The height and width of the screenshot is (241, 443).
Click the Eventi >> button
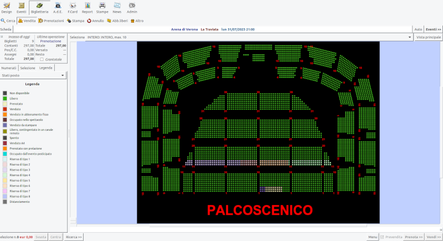[x=434, y=29]
